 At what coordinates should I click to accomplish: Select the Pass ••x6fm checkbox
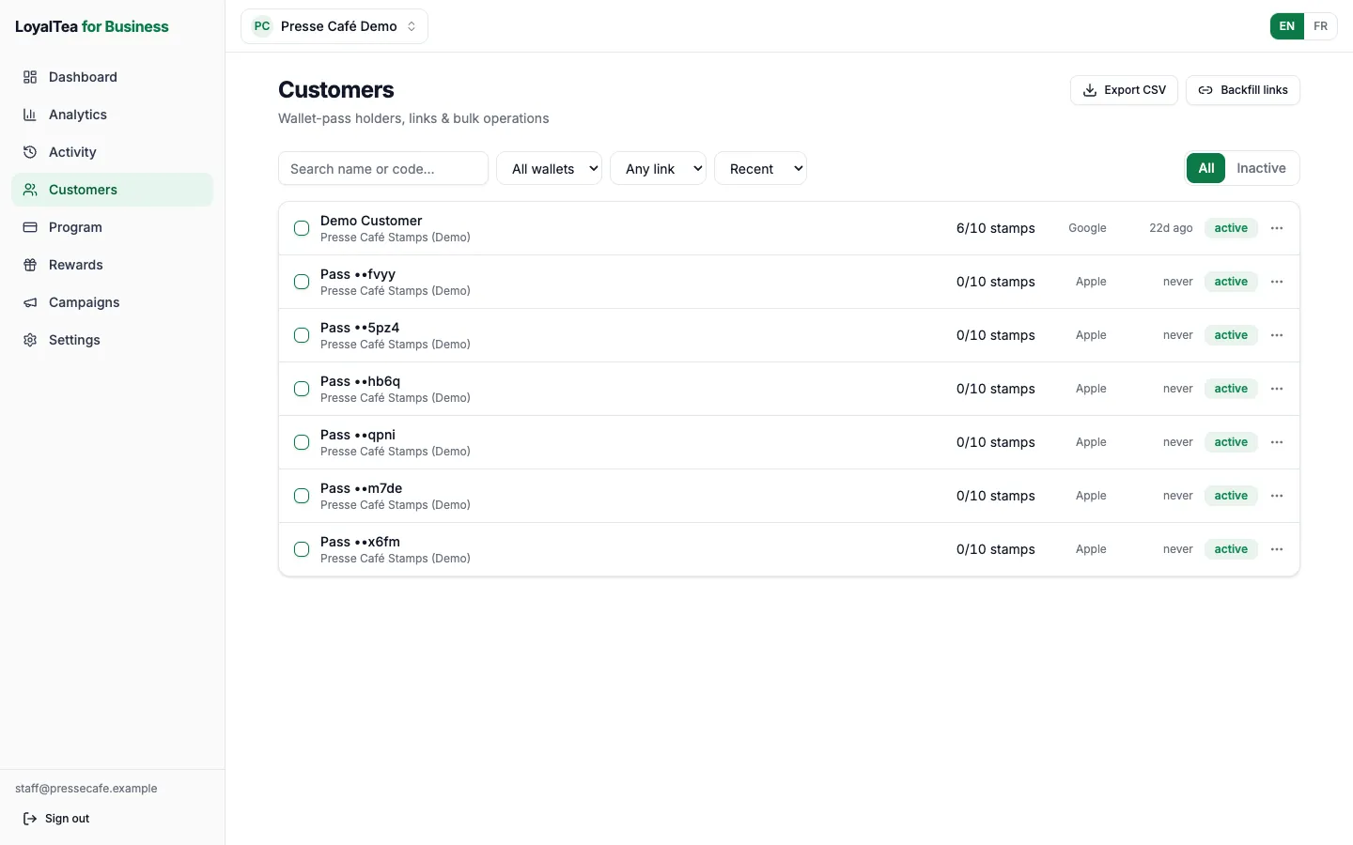[302, 549]
